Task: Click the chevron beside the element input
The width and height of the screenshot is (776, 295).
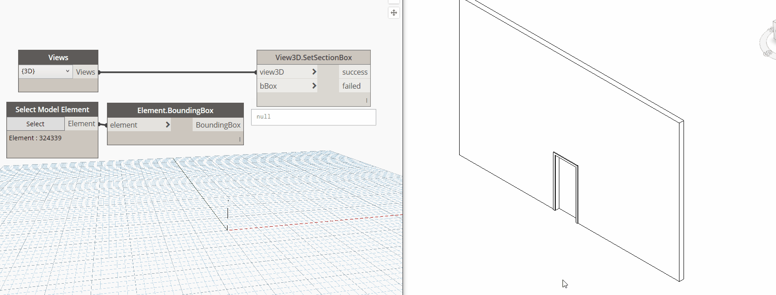Action: pos(168,125)
